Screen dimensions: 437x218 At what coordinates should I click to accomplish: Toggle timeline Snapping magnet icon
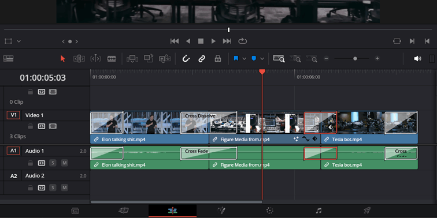[186, 59]
